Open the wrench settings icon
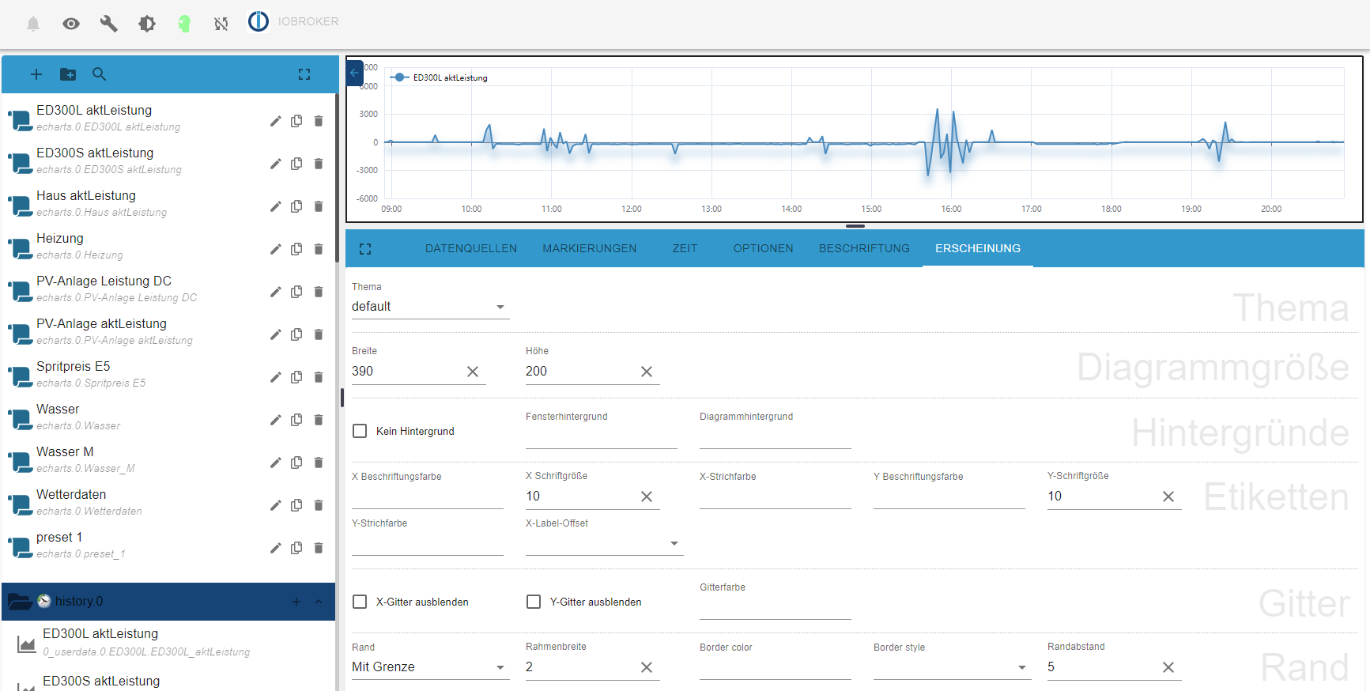 tap(109, 24)
